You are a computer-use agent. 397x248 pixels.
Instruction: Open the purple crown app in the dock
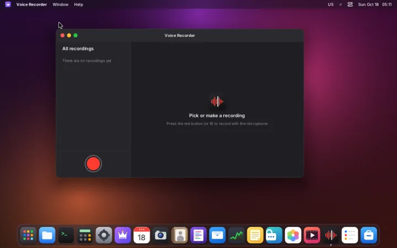tap(123, 235)
